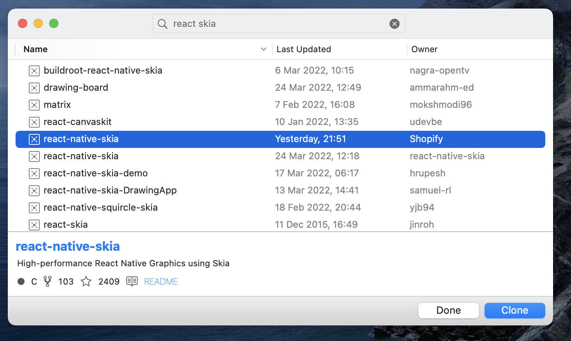The width and height of the screenshot is (571, 341).
Task: Close the dialog with the red button
Action: point(23,24)
